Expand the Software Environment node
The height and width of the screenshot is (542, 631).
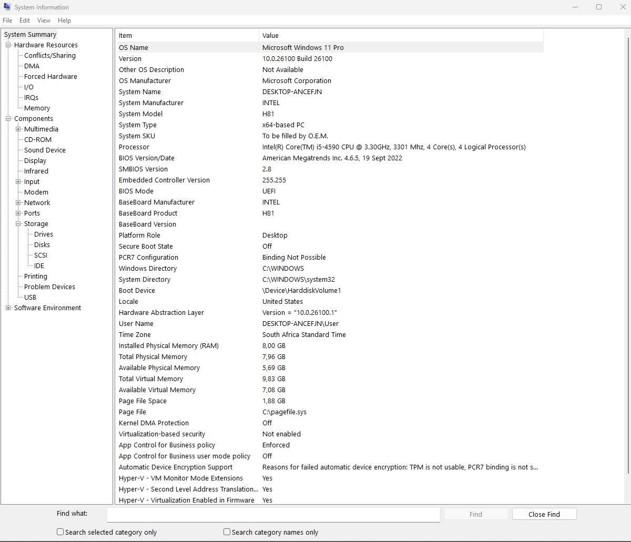tap(7, 308)
